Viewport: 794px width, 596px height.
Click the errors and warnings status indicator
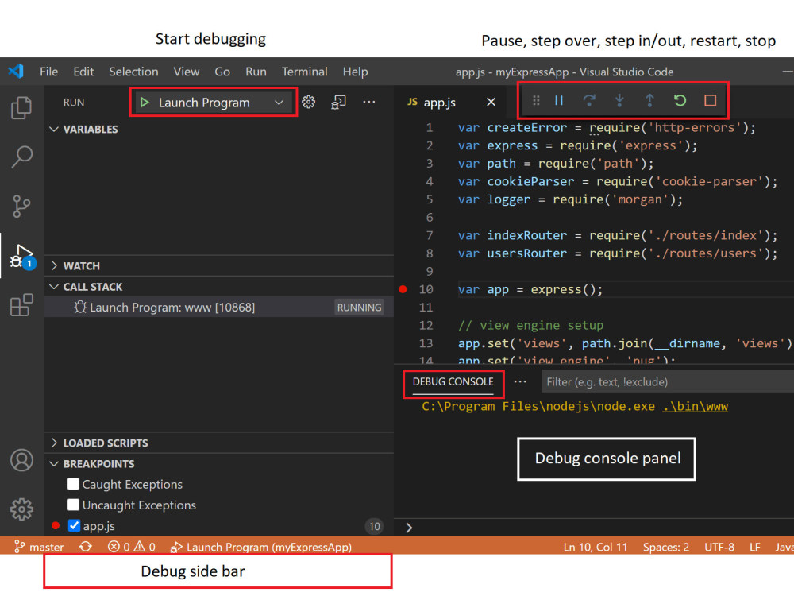(131, 547)
